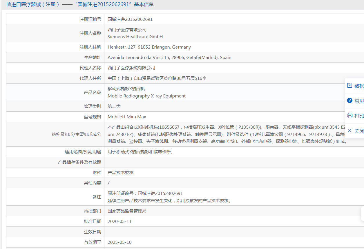Click the printer icon in side panel
The width and height of the screenshot is (364, 249).
coord(349,115)
